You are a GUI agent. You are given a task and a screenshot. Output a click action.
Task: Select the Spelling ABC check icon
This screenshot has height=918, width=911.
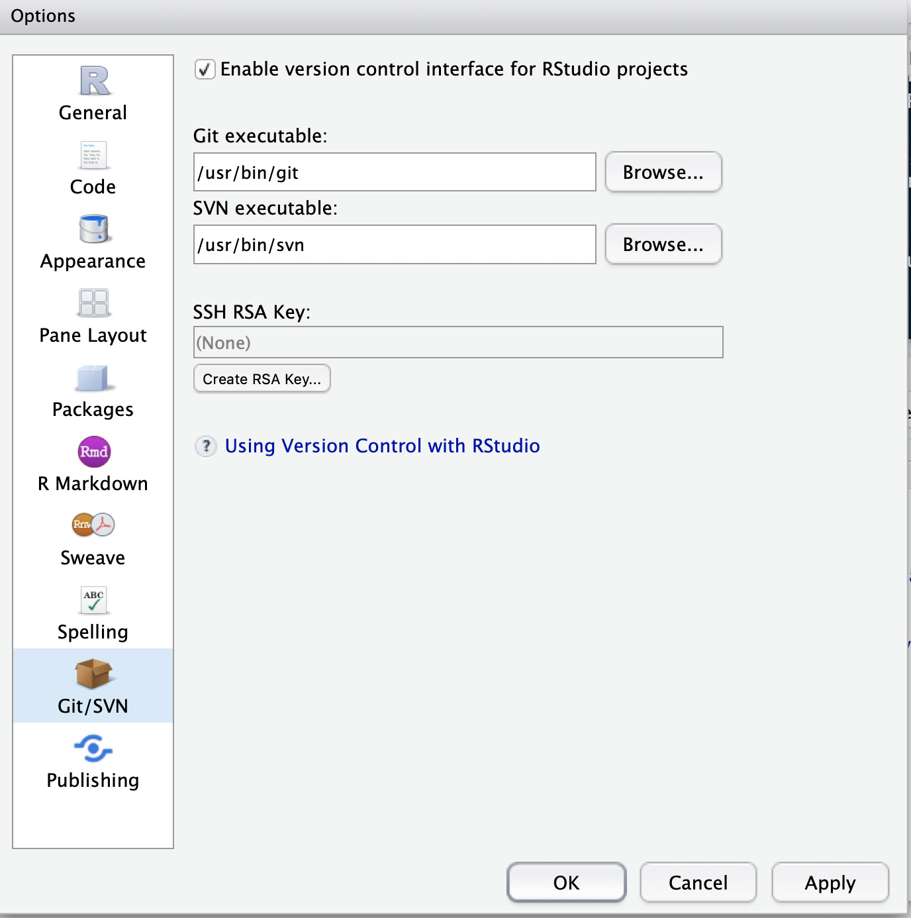coord(94,600)
